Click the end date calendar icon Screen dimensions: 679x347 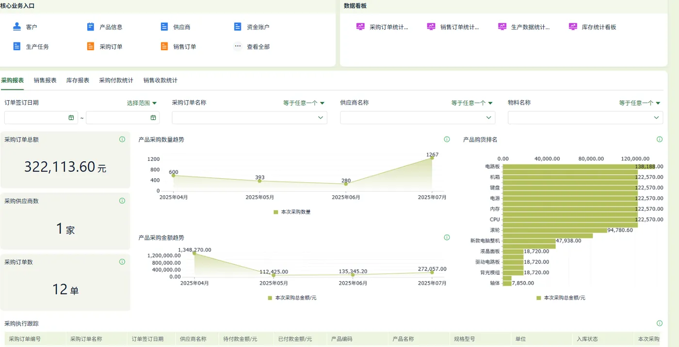tap(153, 117)
